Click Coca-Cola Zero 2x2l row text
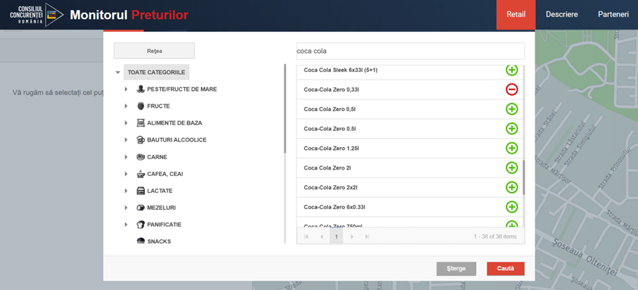 [x=330, y=187]
